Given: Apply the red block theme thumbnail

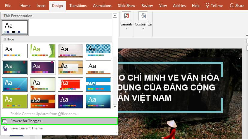Looking at the screenshot, I should [71, 84].
